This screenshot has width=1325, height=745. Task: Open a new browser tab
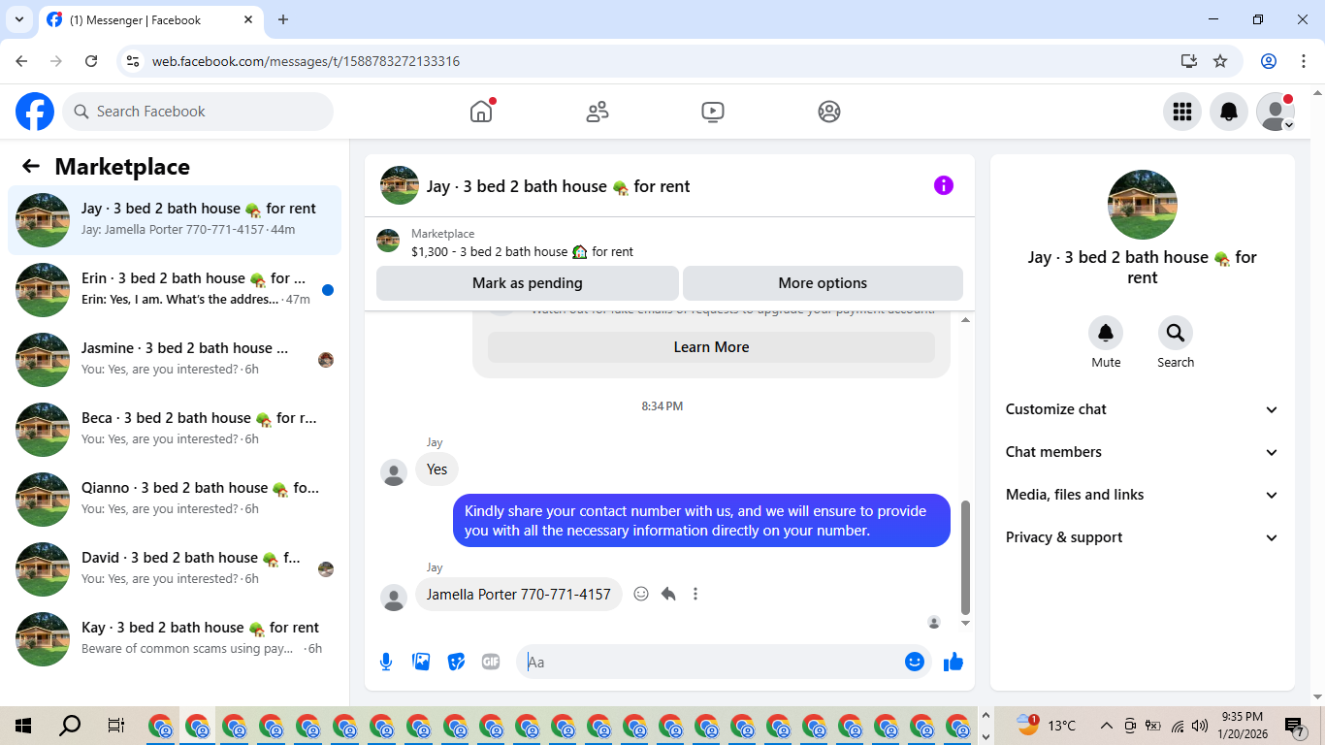283,19
